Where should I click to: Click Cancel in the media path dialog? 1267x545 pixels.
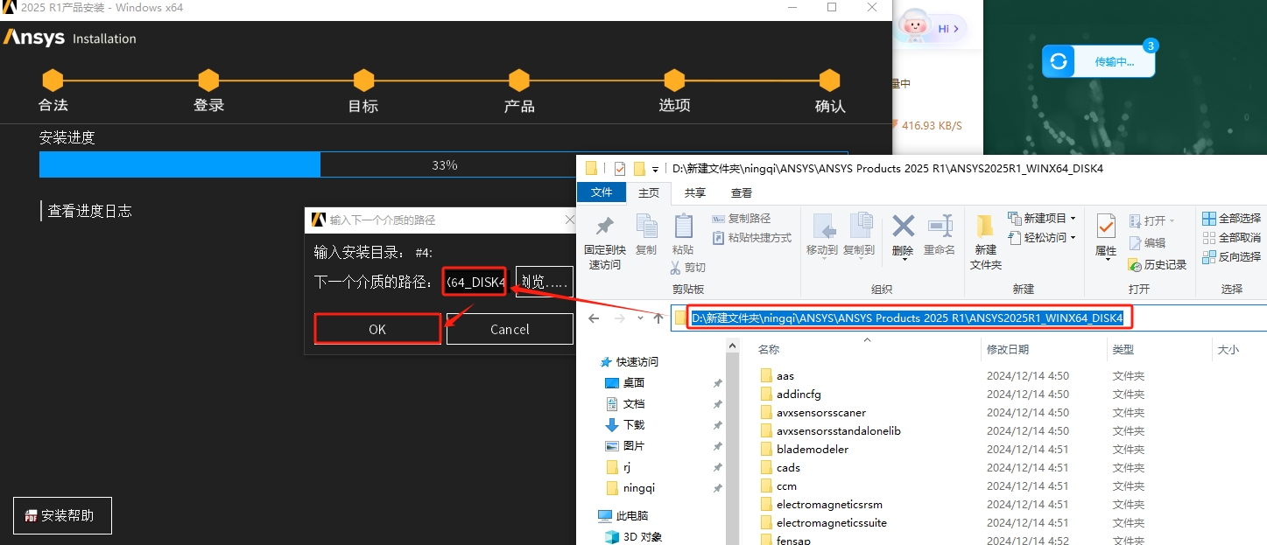click(510, 329)
